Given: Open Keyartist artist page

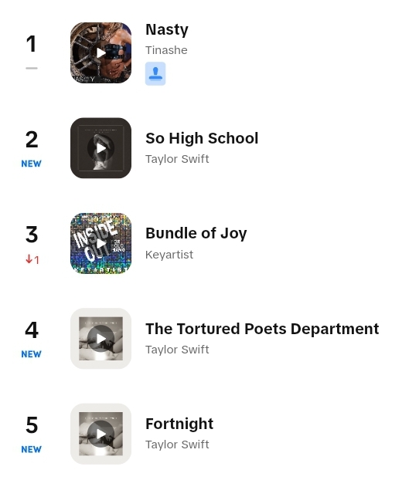Looking at the screenshot, I should pyautogui.click(x=169, y=255).
